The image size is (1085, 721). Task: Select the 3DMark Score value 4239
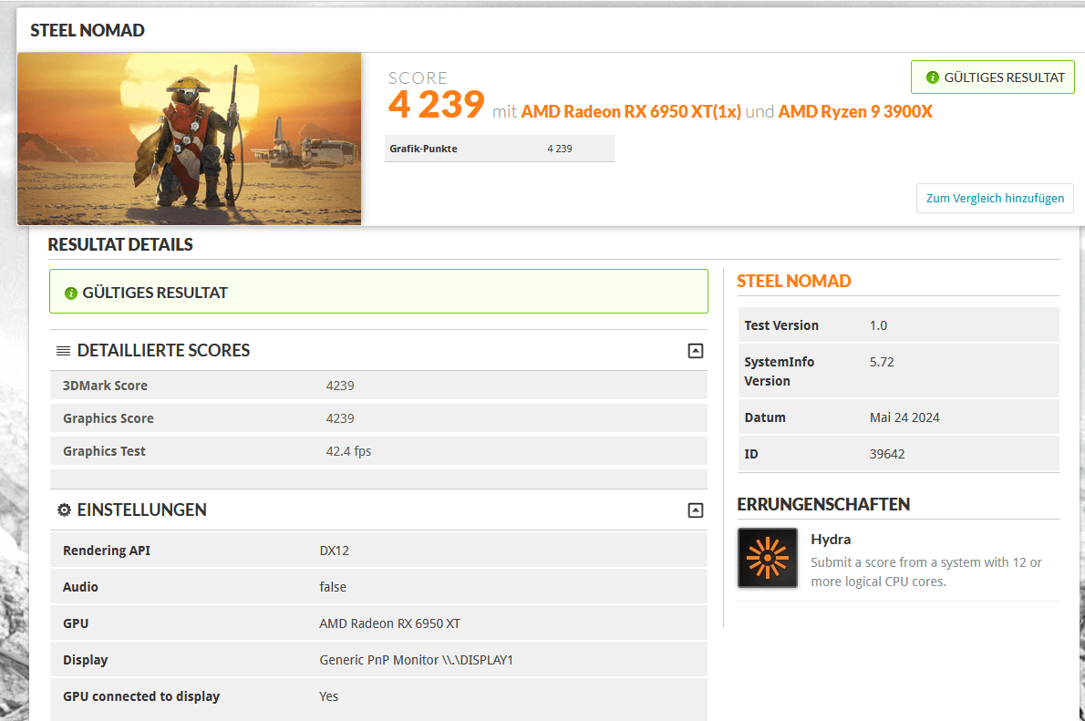[x=340, y=386]
